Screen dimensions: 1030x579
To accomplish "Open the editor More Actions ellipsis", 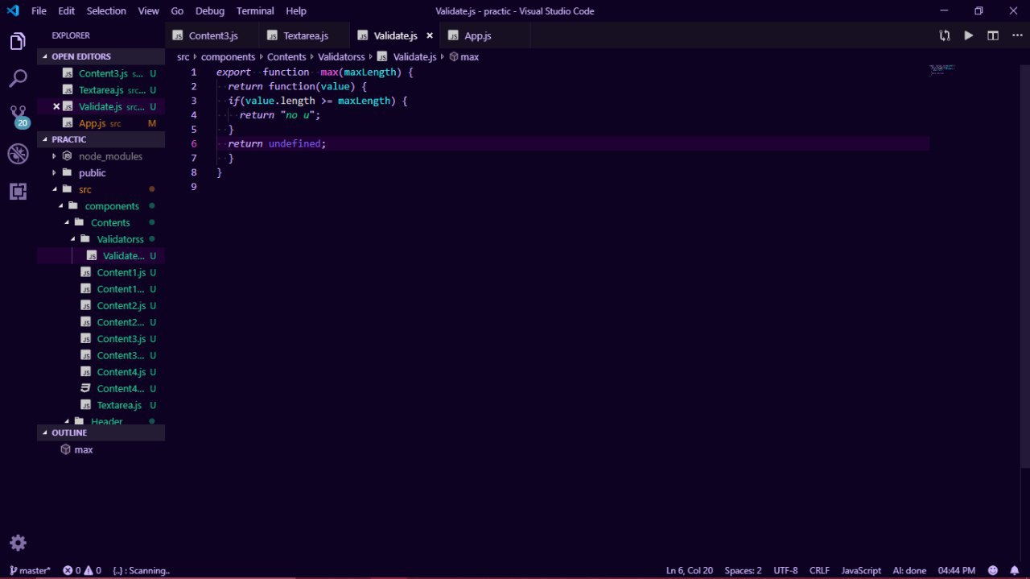I will pos(1016,35).
